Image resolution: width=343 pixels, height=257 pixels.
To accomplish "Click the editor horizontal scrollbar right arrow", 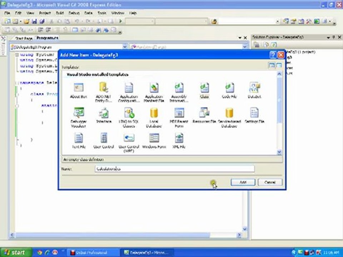I will [239, 235].
